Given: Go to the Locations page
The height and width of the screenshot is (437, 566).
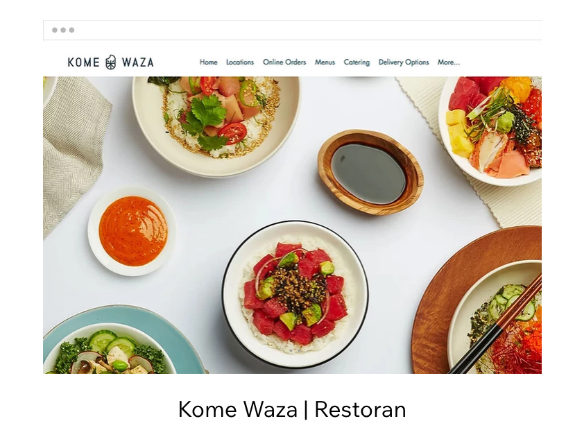Looking at the screenshot, I should [240, 62].
